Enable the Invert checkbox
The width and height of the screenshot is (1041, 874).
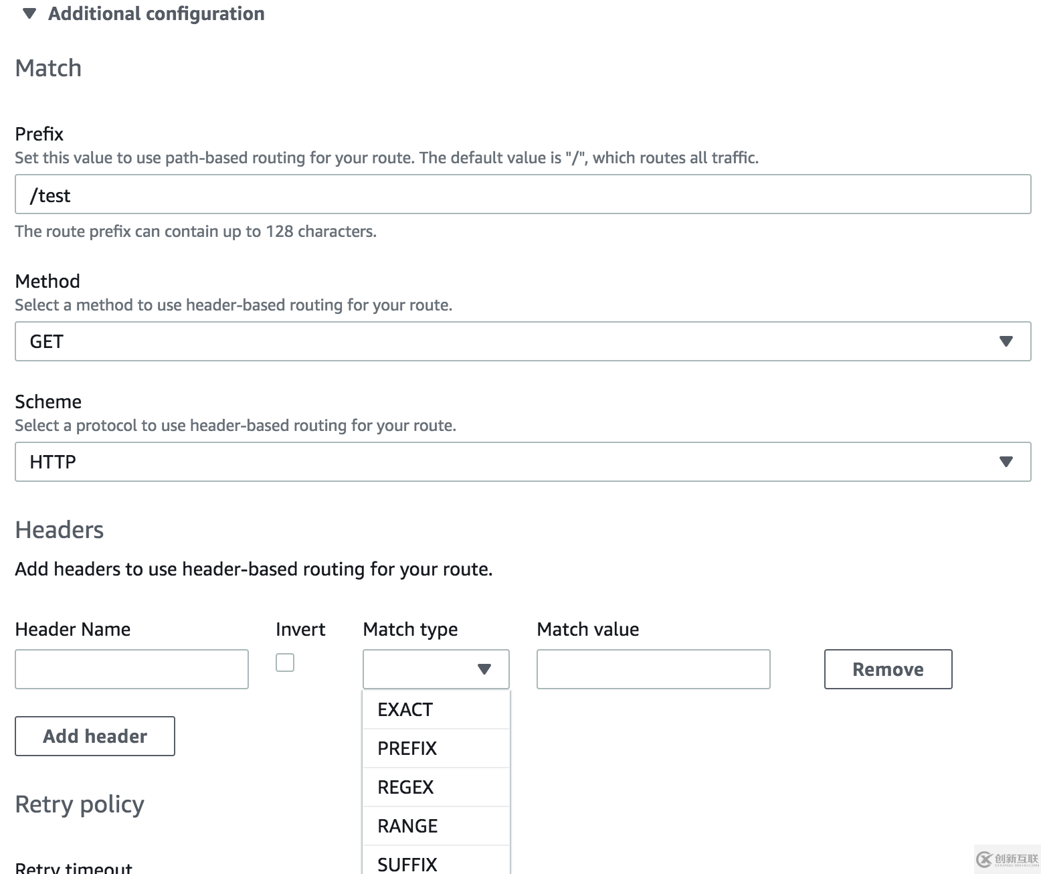284,663
